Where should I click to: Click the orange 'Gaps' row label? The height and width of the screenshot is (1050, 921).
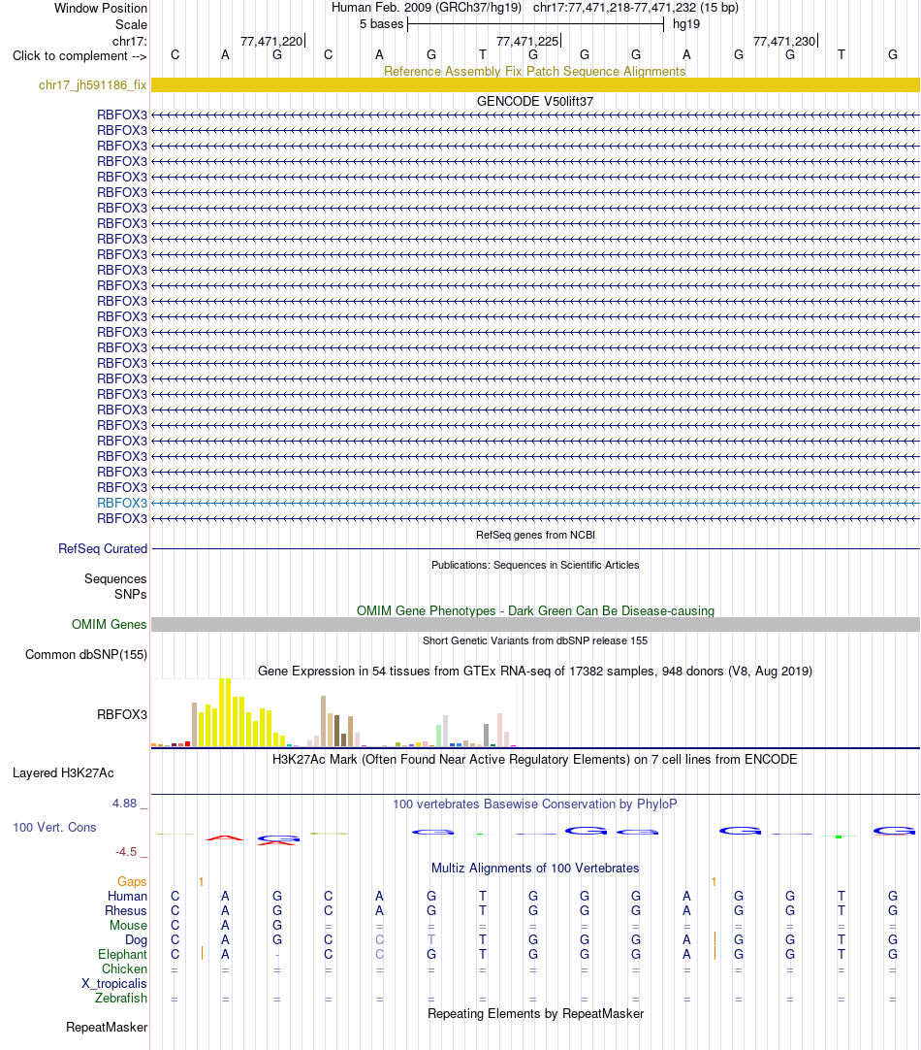(132, 882)
